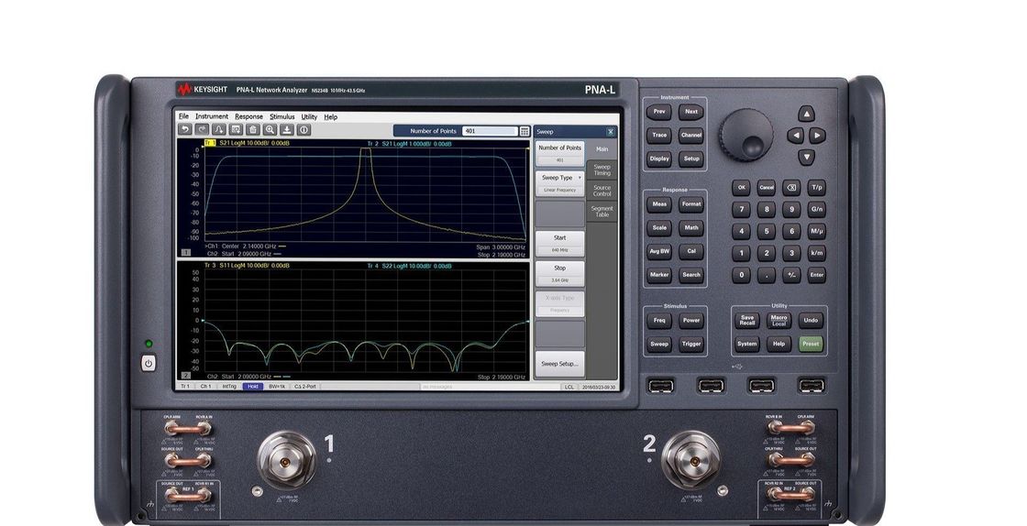
Task: Close the Sweep softkey panel
Action: [611, 132]
